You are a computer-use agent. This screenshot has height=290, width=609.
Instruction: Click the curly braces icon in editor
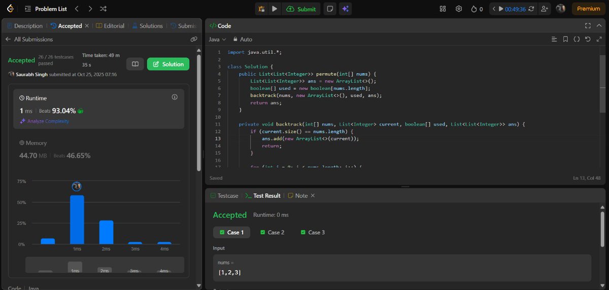coord(577,39)
